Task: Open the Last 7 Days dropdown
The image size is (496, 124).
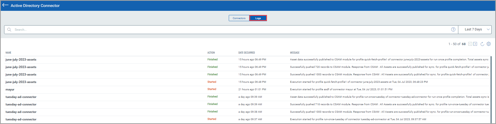Action: pos(475,29)
